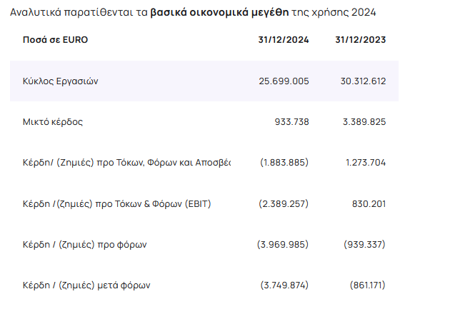Click the 'Ποσά σε EURO' column header
The height and width of the screenshot is (309, 460).
coord(55,39)
